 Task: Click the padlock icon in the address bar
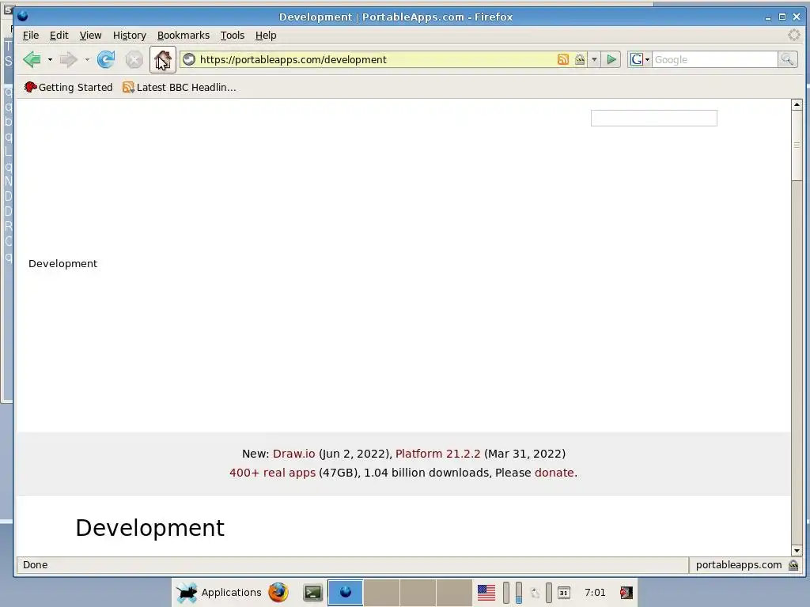click(x=580, y=59)
